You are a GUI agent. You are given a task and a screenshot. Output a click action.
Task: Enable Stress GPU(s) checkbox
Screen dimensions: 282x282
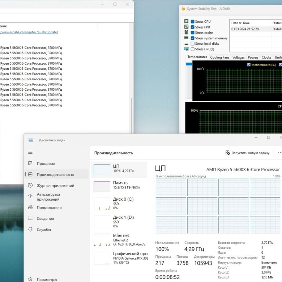point(192,49)
